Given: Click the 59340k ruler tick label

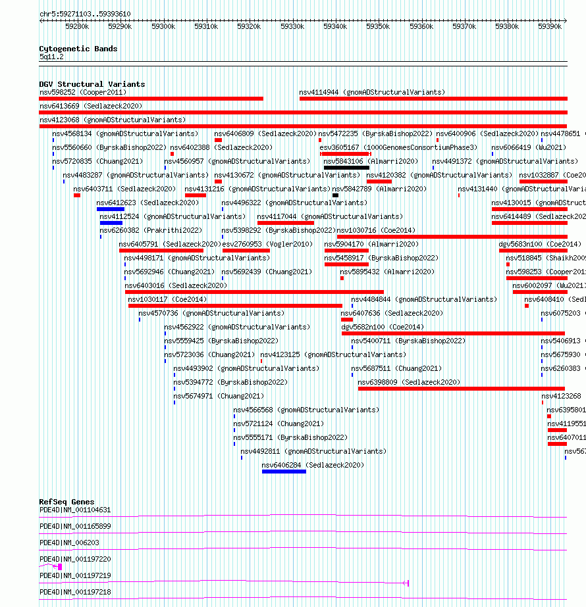Looking at the screenshot, I should coord(335,26).
